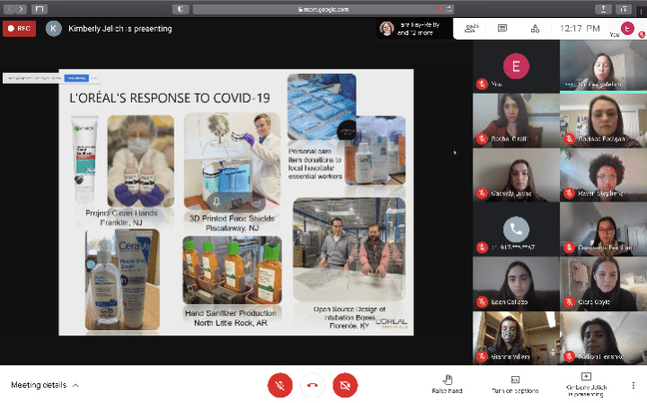The image size is (647, 403).
Task: Click the privacy shield icon in Safari
Action: [x=181, y=9]
